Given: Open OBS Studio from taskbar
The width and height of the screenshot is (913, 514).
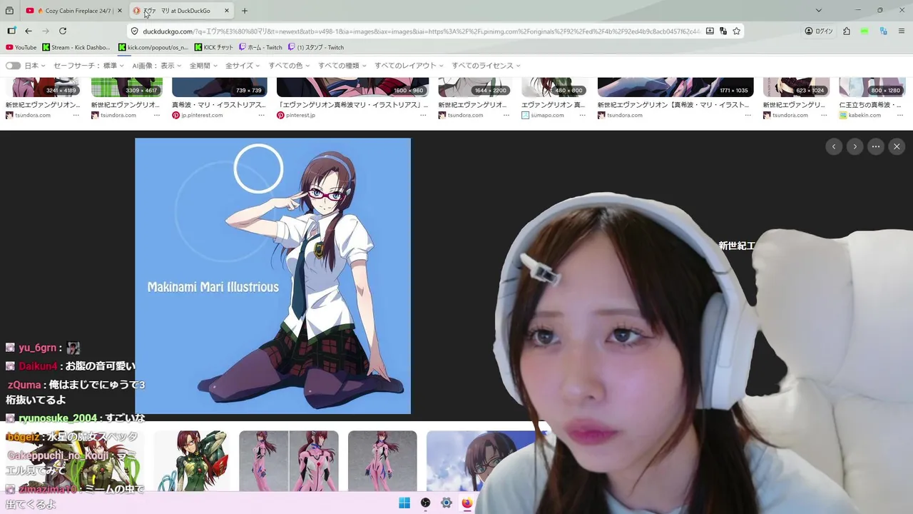Looking at the screenshot, I should click(x=425, y=503).
